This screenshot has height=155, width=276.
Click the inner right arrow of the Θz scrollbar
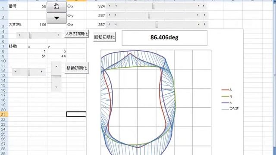point(198,25)
